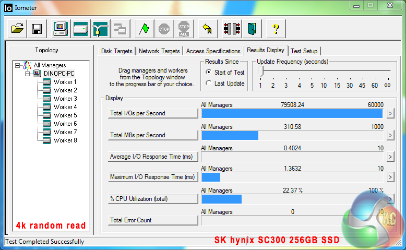The width and height of the screenshot is (406, 250).
Task: Select Worker 5 disk icon in topology
Action: tap(47, 115)
